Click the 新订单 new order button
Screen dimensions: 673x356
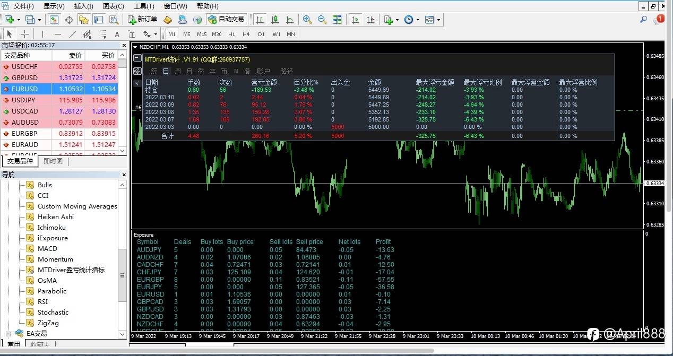tap(143, 20)
